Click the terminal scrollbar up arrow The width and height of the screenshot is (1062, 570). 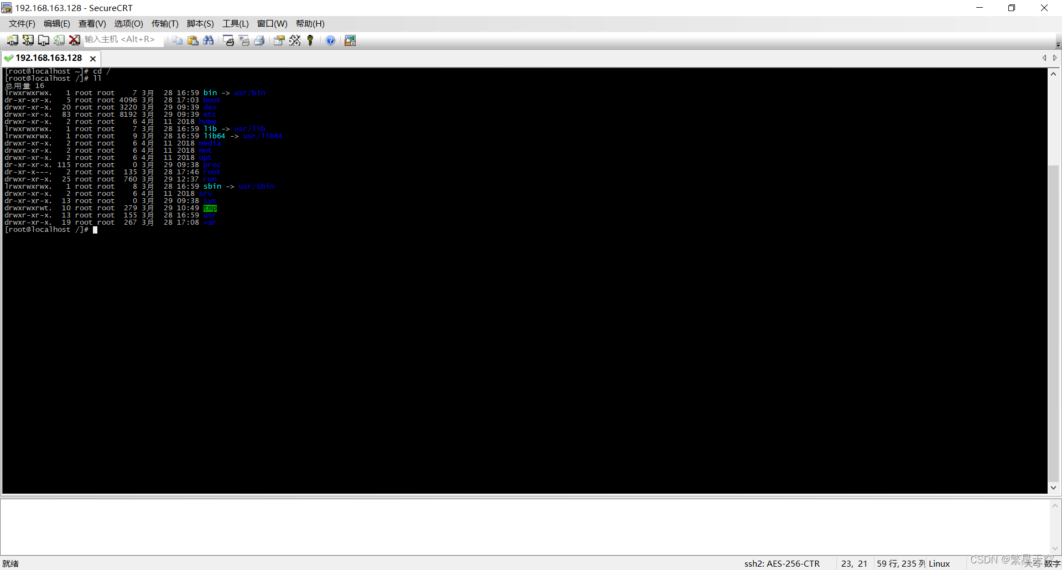1054,74
